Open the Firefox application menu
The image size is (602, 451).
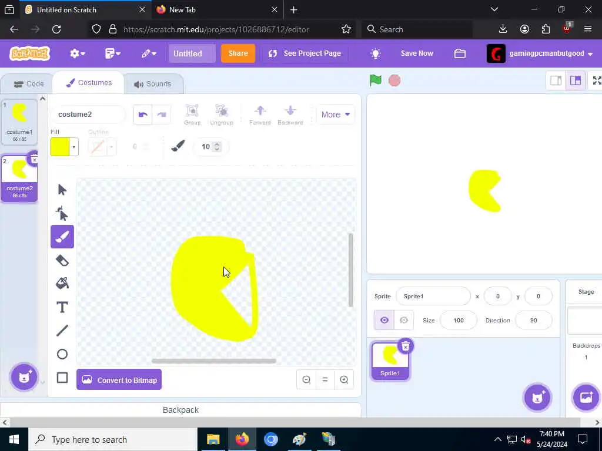(588, 29)
